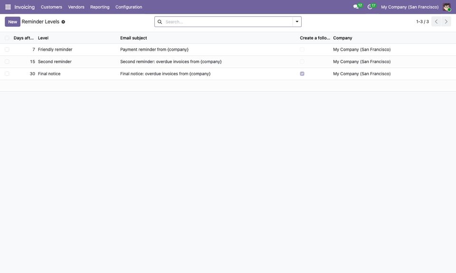
Task: Click the New button
Action: click(12, 22)
